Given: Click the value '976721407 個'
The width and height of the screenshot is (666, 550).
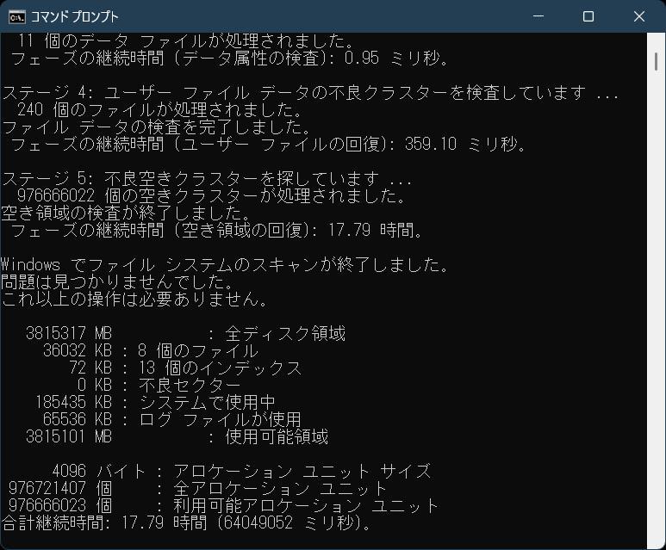Looking at the screenshot, I should (60, 488).
